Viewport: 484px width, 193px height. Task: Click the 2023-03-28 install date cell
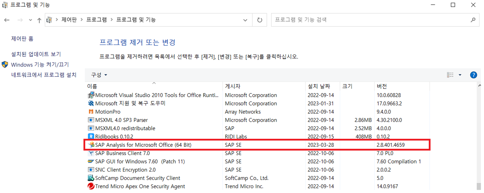(321, 145)
